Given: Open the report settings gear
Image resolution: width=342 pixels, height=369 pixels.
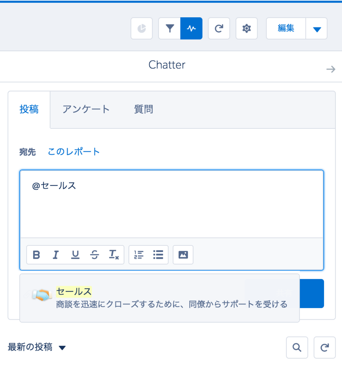Looking at the screenshot, I should (246, 28).
